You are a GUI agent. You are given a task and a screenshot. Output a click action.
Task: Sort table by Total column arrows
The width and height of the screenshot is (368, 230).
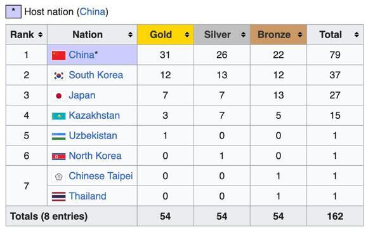click(357, 35)
